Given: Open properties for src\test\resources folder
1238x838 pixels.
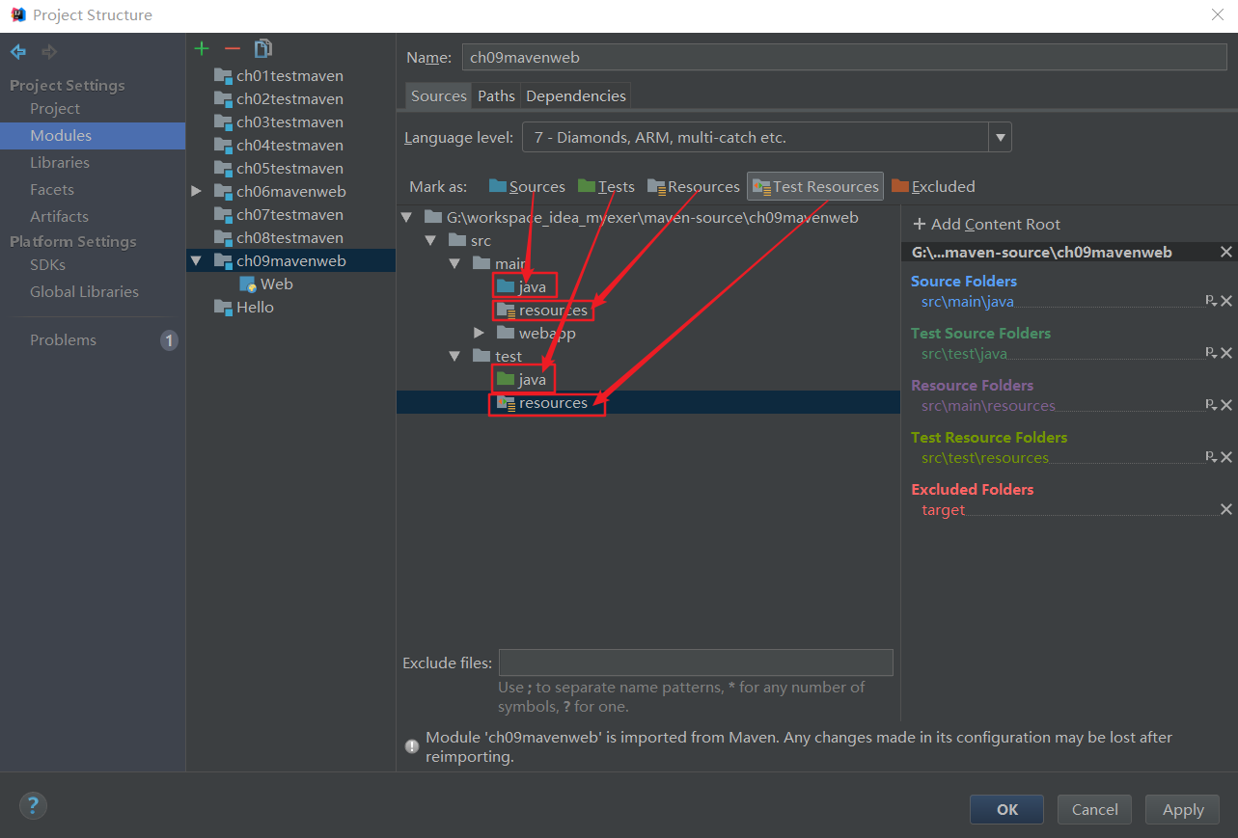Looking at the screenshot, I should (1211, 457).
